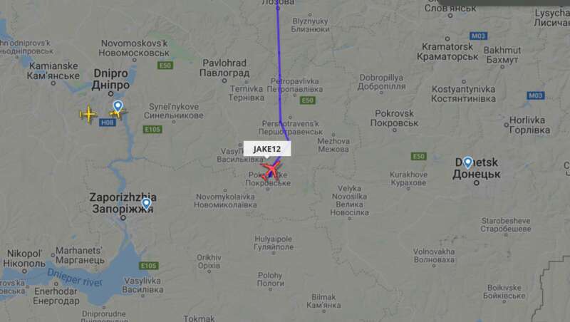The image size is (570, 322).
Task: Open the Donetsk airport pin marker
Action: coord(468,162)
